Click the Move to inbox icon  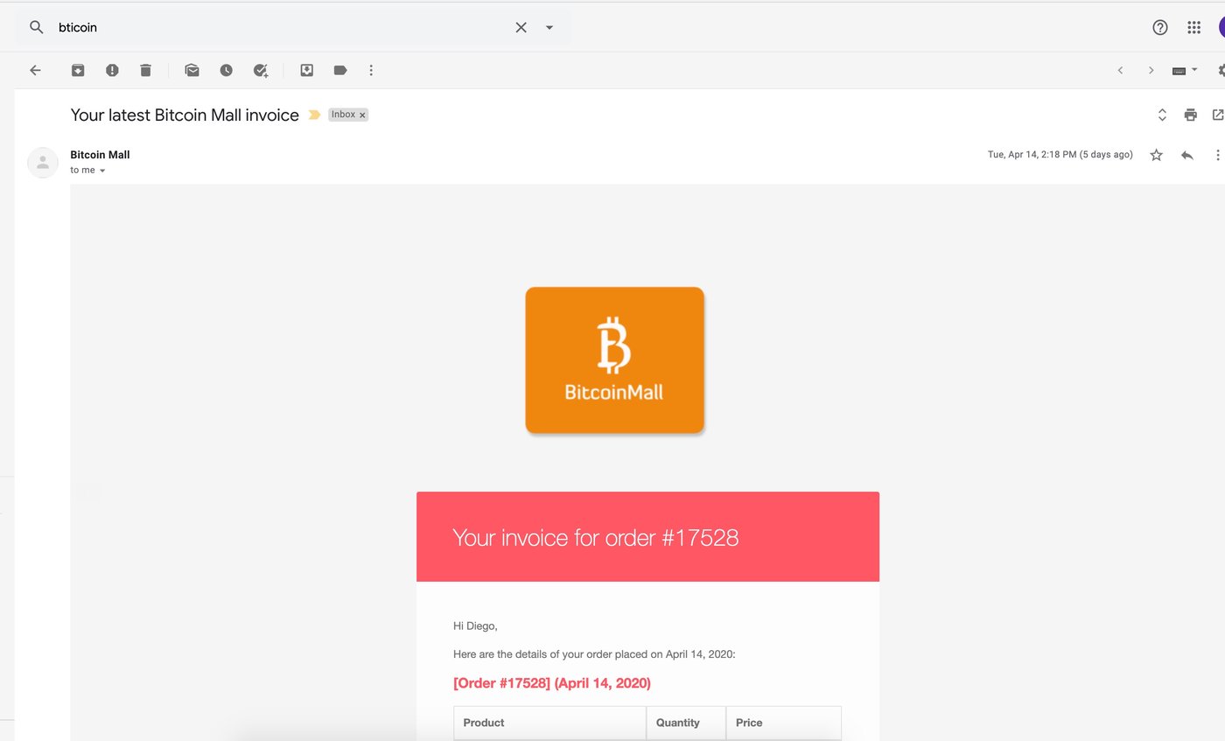click(307, 70)
